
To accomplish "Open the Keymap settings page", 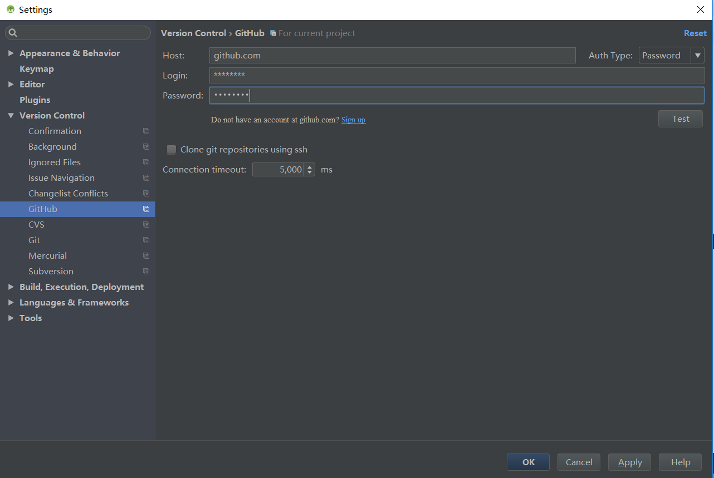I will (x=37, y=69).
